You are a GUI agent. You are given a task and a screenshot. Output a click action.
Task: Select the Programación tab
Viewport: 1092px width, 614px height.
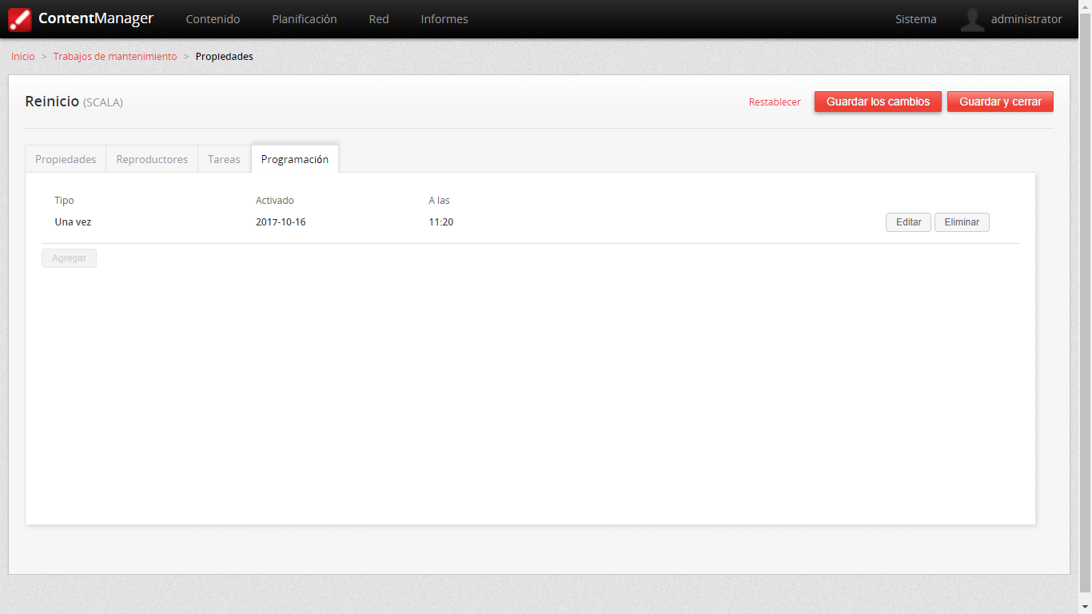click(x=295, y=159)
